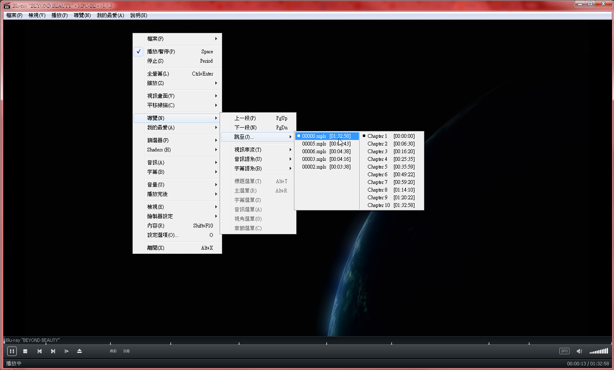Select the 00000.mpls playlist entry

[x=327, y=136]
